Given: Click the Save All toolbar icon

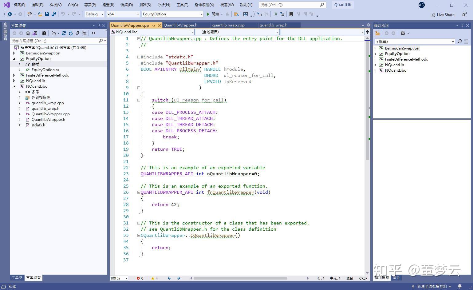Looking at the screenshot, I should [x=54, y=14].
